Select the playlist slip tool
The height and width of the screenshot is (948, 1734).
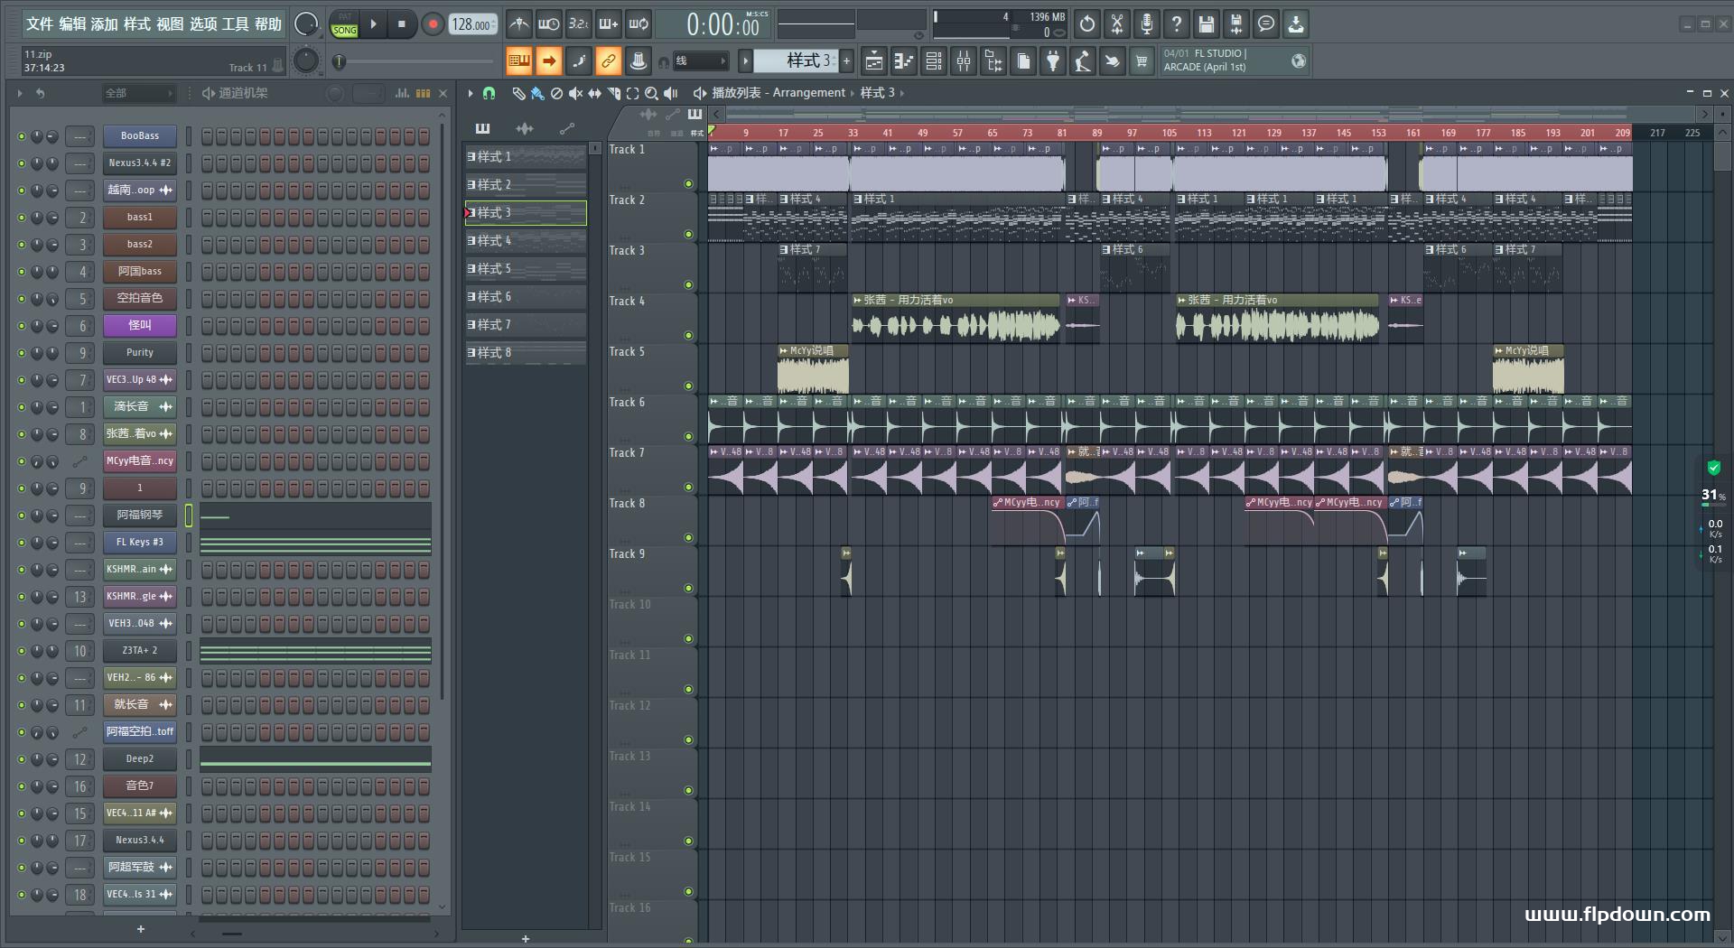[594, 93]
